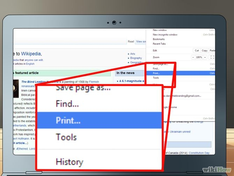
Task: Open the Biography portal link
Action: coord(136,58)
